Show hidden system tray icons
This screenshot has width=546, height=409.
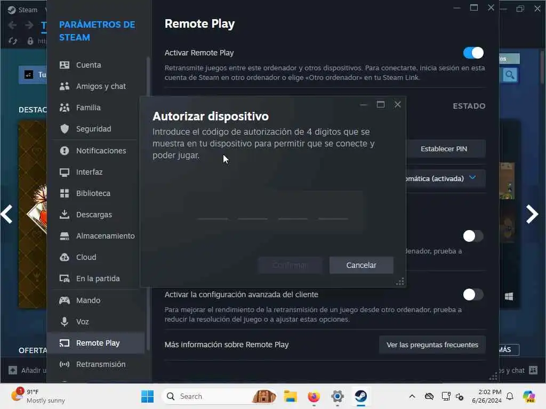pyautogui.click(x=412, y=396)
